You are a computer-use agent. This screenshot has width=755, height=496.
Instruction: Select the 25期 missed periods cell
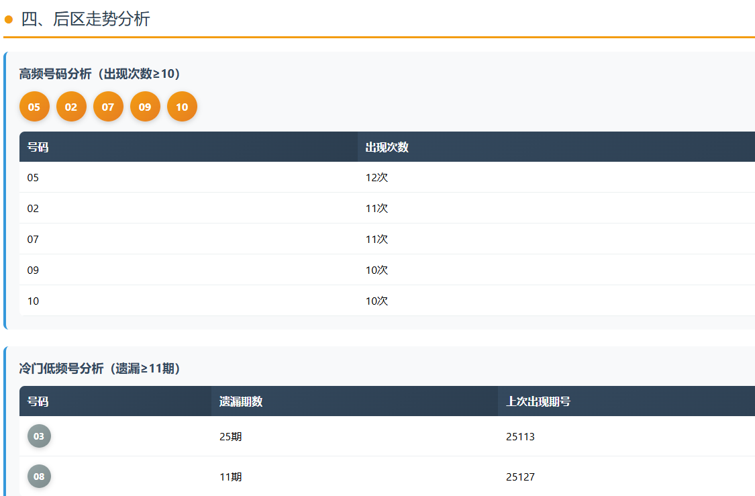[230, 437]
